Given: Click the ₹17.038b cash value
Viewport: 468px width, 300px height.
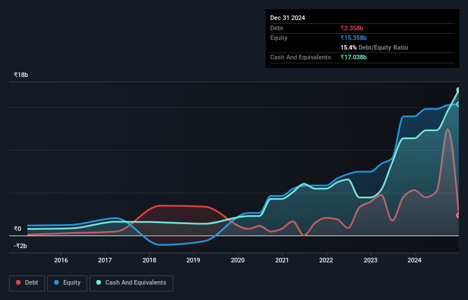Looking at the screenshot, I should pos(353,57).
